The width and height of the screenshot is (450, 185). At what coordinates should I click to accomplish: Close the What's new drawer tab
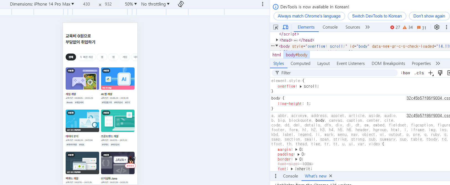pos(331,176)
